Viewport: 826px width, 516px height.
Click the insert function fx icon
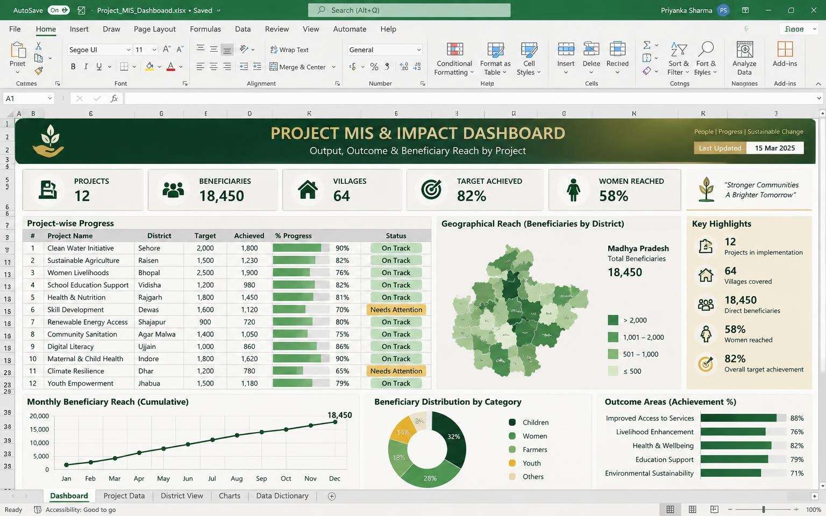(x=114, y=98)
